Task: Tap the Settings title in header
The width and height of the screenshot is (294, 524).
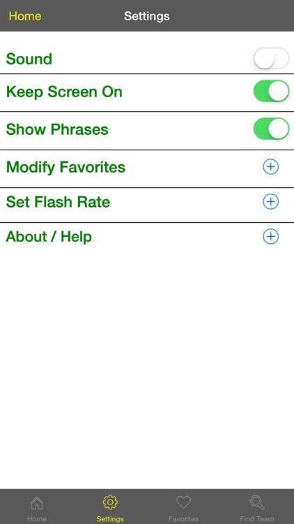Action: 147,16
